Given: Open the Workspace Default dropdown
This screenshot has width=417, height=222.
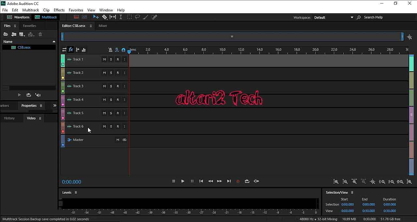Looking at the screenshot, I should [x=334, y=17].
